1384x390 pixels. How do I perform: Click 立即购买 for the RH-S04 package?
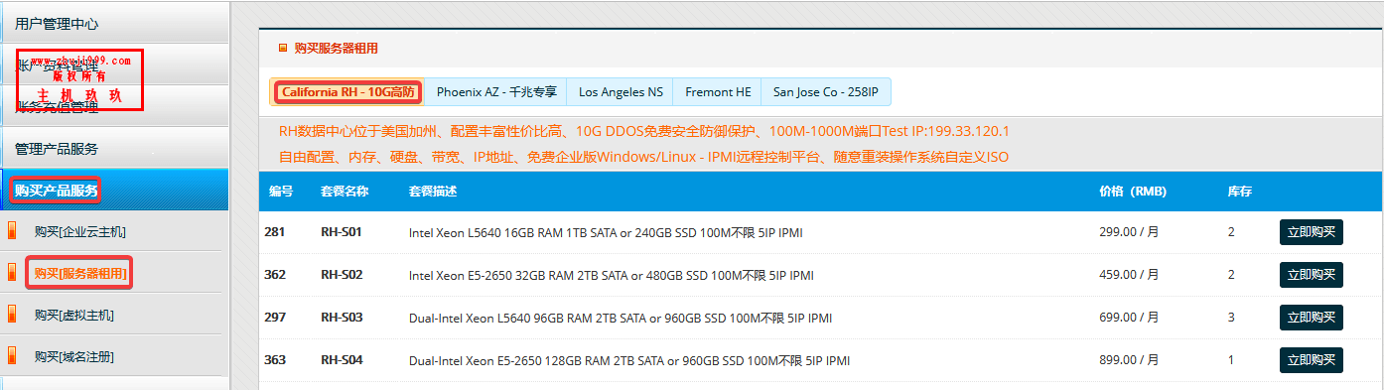click(1311, 360)
